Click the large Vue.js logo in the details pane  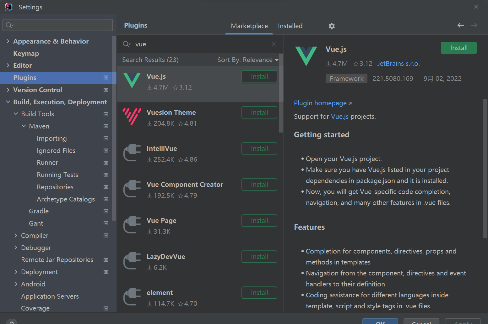point(306,56)
